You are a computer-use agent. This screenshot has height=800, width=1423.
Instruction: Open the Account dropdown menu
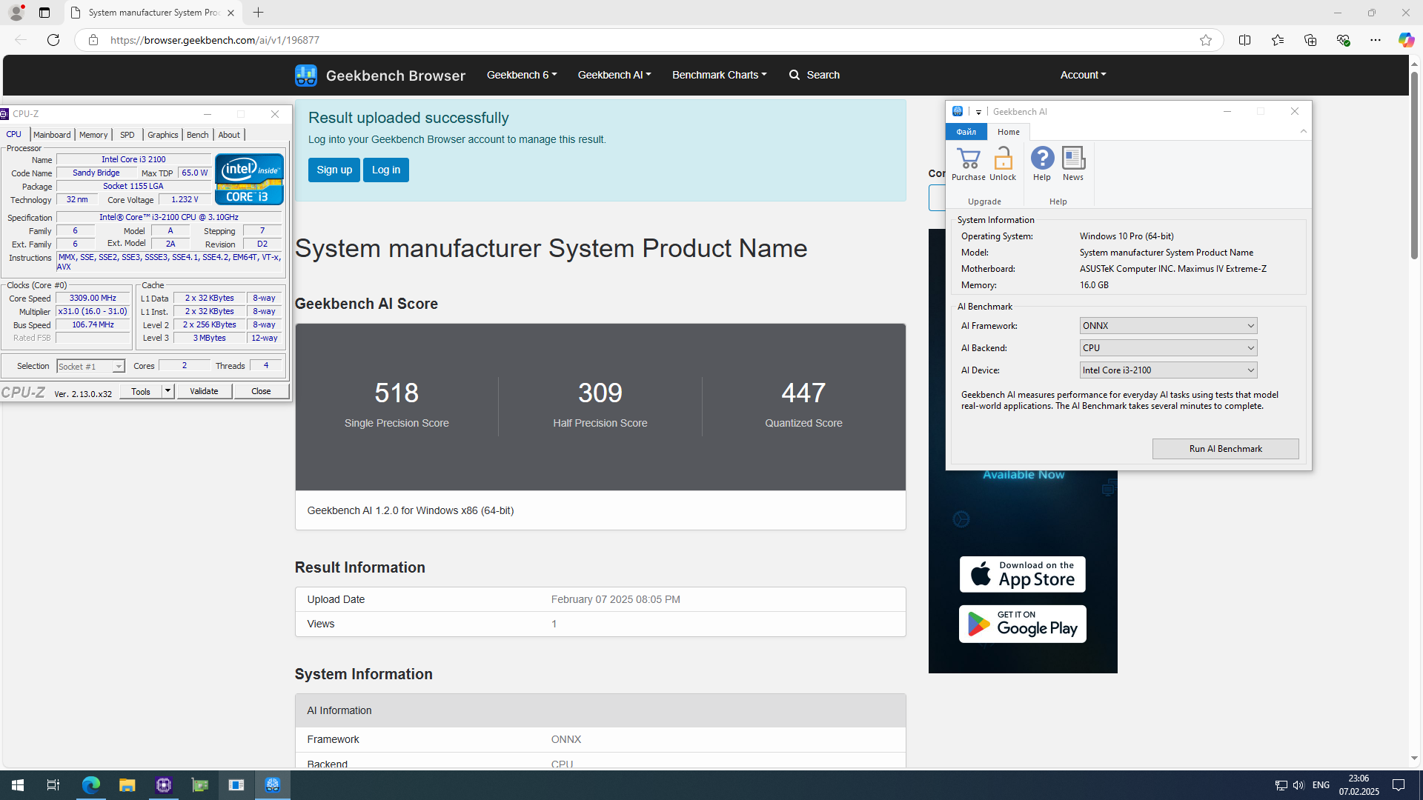(x=1083, y=75)
